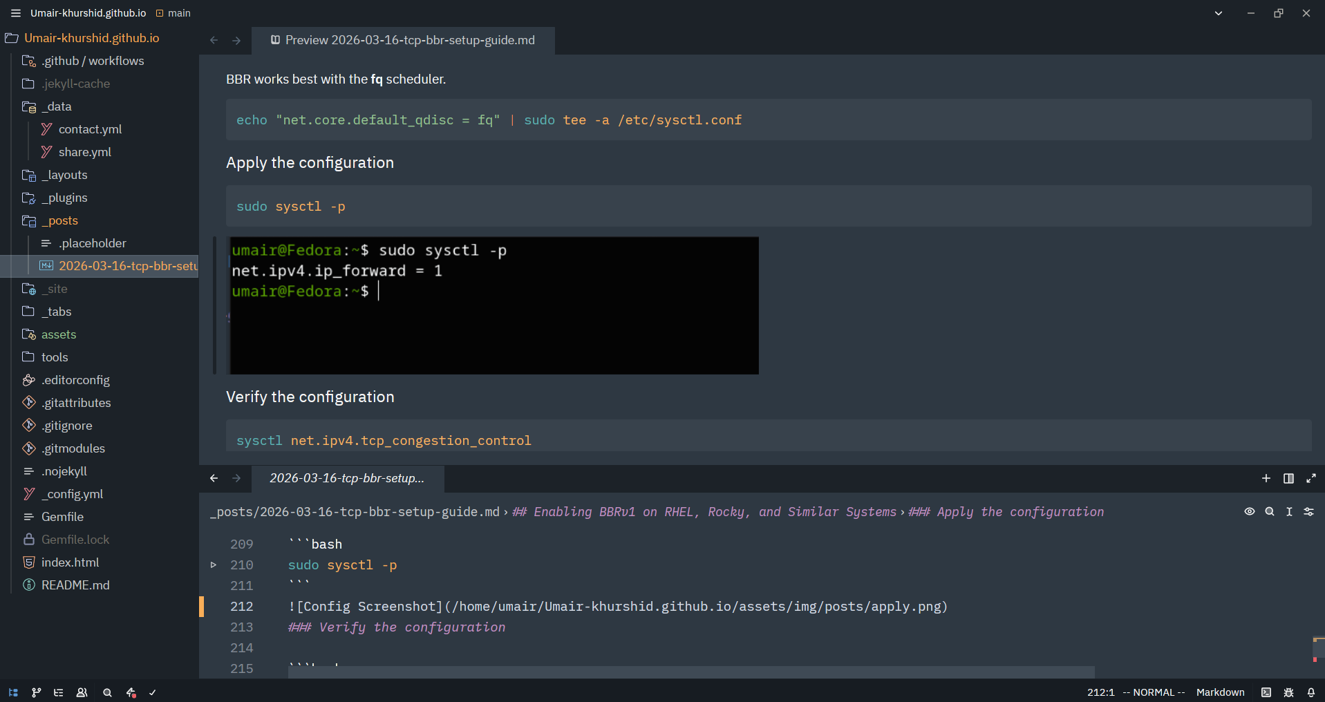Viewport: 1325px width, 702px height.
Task: Open the main branch picker
Action: 173,13
